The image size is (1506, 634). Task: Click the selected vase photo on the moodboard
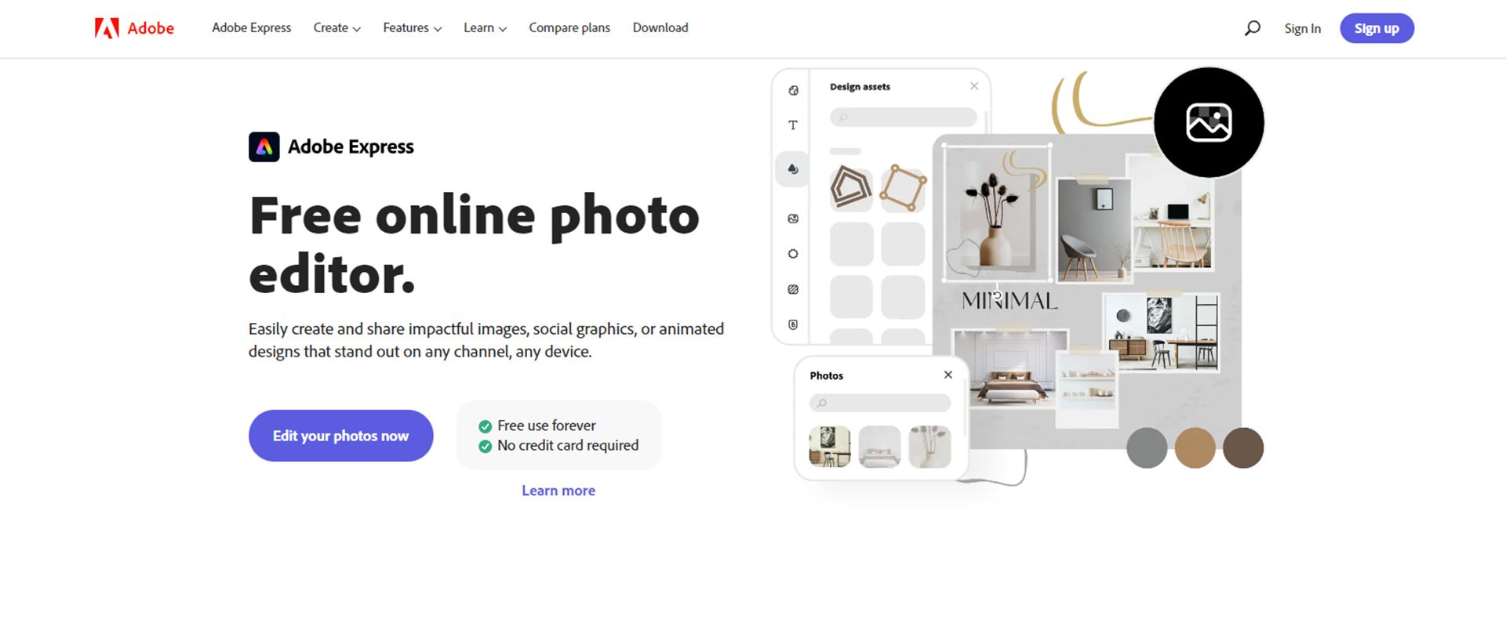pyautogui.click(x=997, y=212)
